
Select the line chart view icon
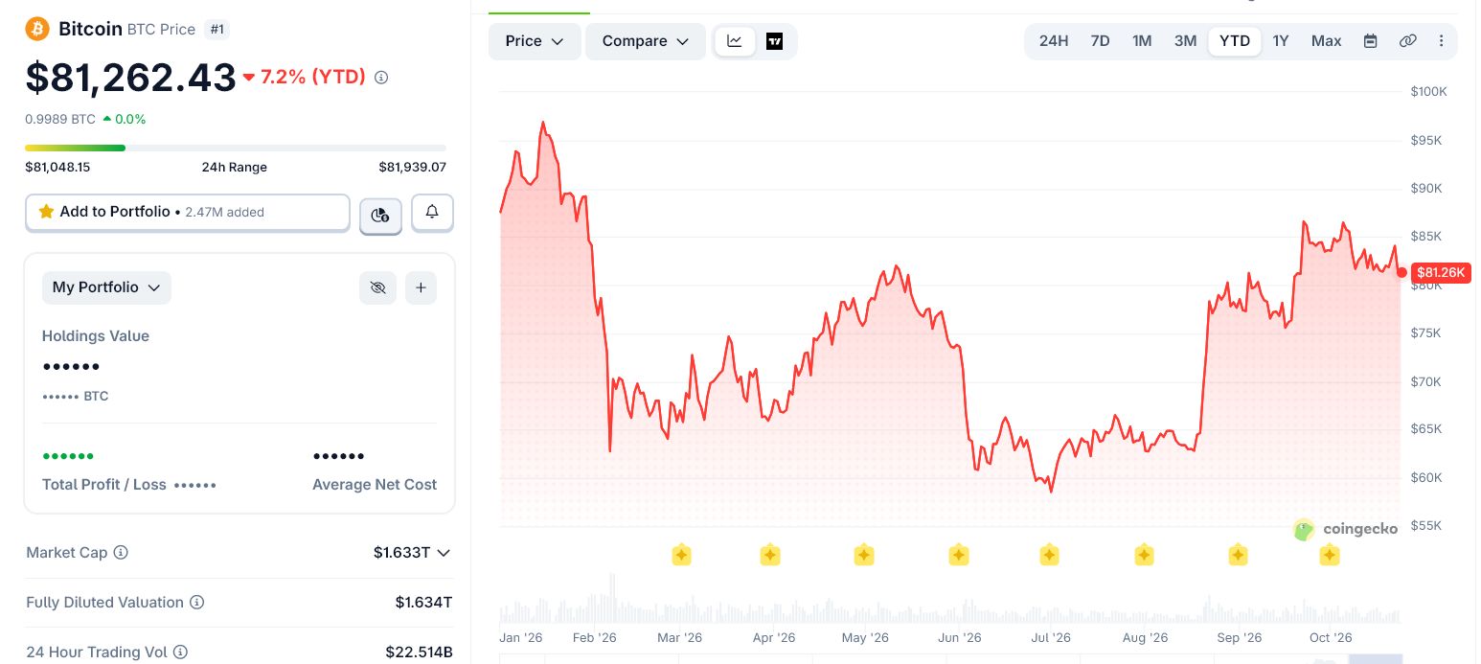[735, 41]
